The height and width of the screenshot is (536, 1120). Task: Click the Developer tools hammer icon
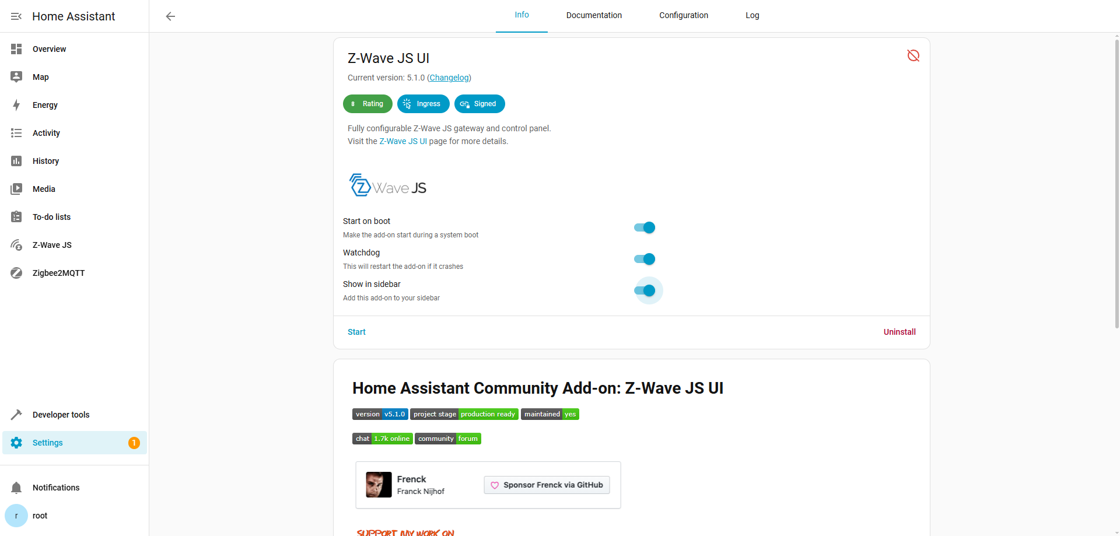click(16, 415)
